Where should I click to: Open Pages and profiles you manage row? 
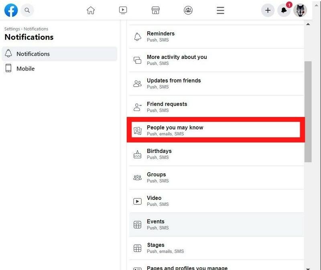coord(216,265)
